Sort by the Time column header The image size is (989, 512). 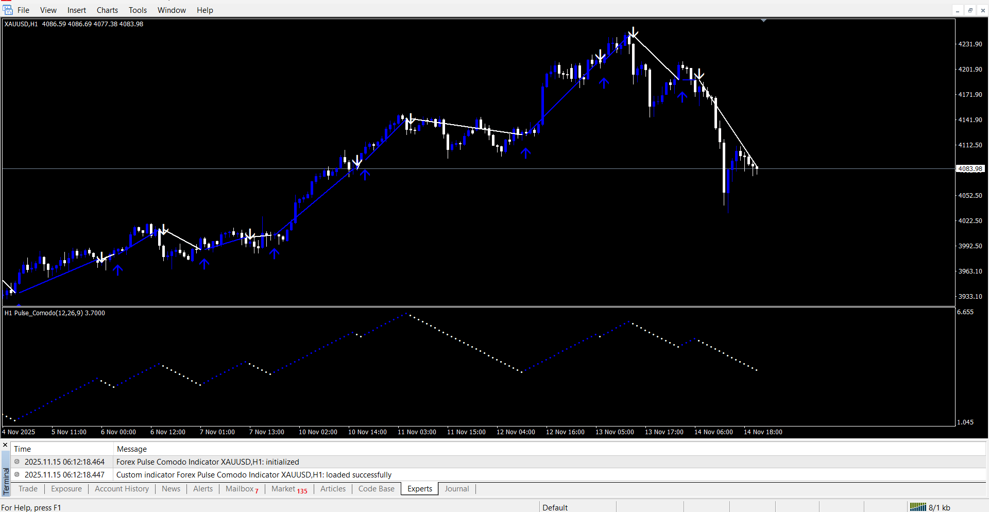point(23,449)
